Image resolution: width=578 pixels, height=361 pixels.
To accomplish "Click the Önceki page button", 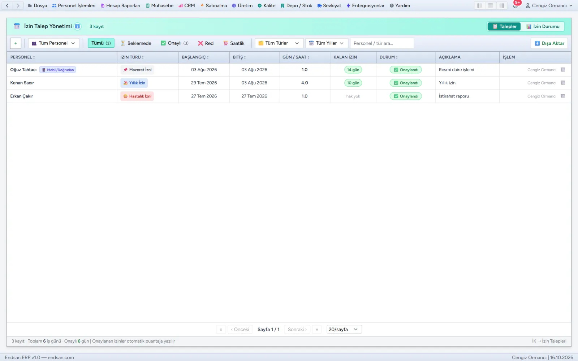I will point(240,329).
